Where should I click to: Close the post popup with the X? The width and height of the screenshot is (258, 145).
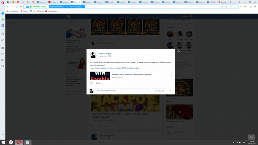tap(179, 51)
